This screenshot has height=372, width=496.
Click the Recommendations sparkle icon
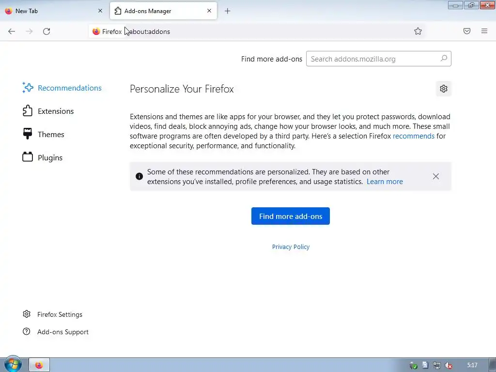28,88
